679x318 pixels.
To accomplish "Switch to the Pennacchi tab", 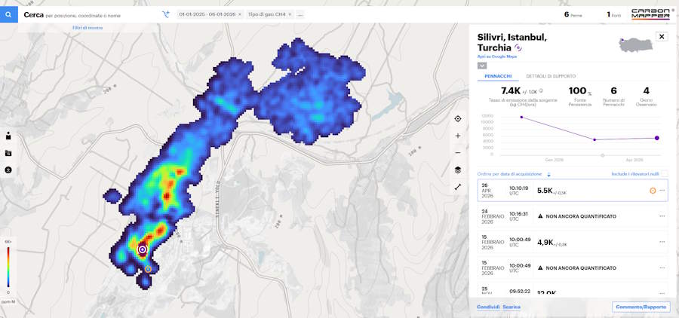I will point(498,76).
